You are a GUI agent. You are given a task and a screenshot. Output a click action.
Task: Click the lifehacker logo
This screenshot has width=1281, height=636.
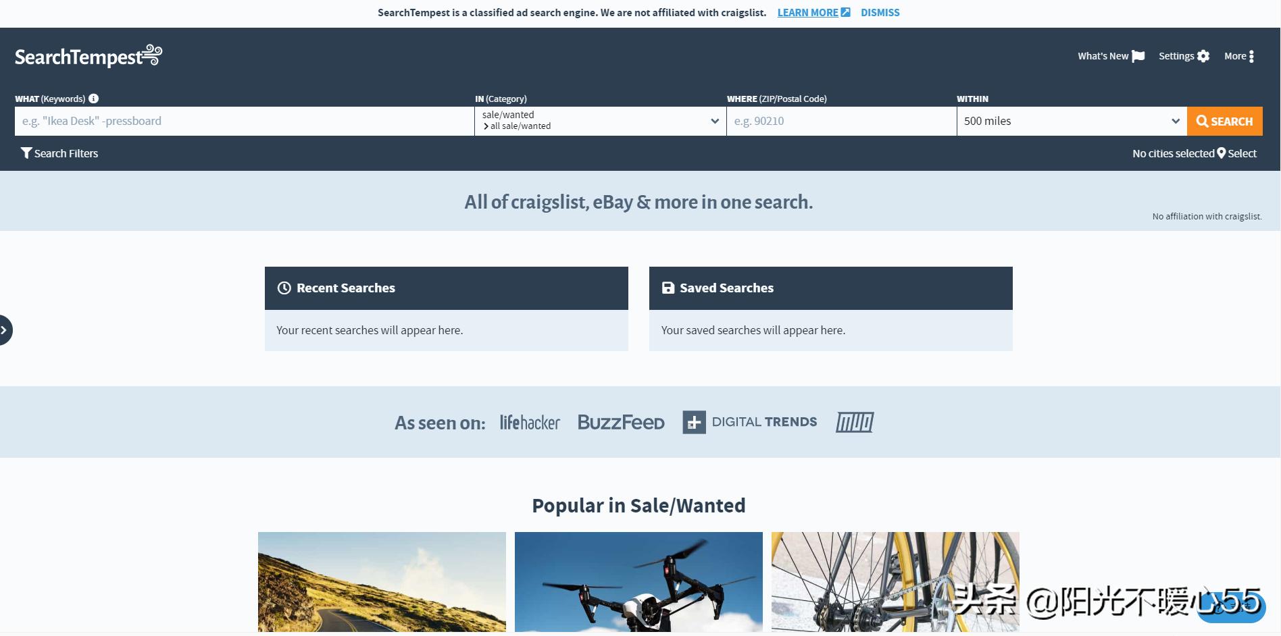530,423
